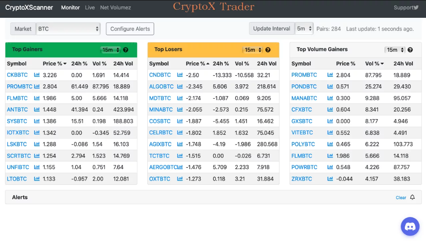Image resolution: width=426 pixels, height=242 pixels.
Task: Open chart icon for CFXBTC row
Action: click(330, 109)
